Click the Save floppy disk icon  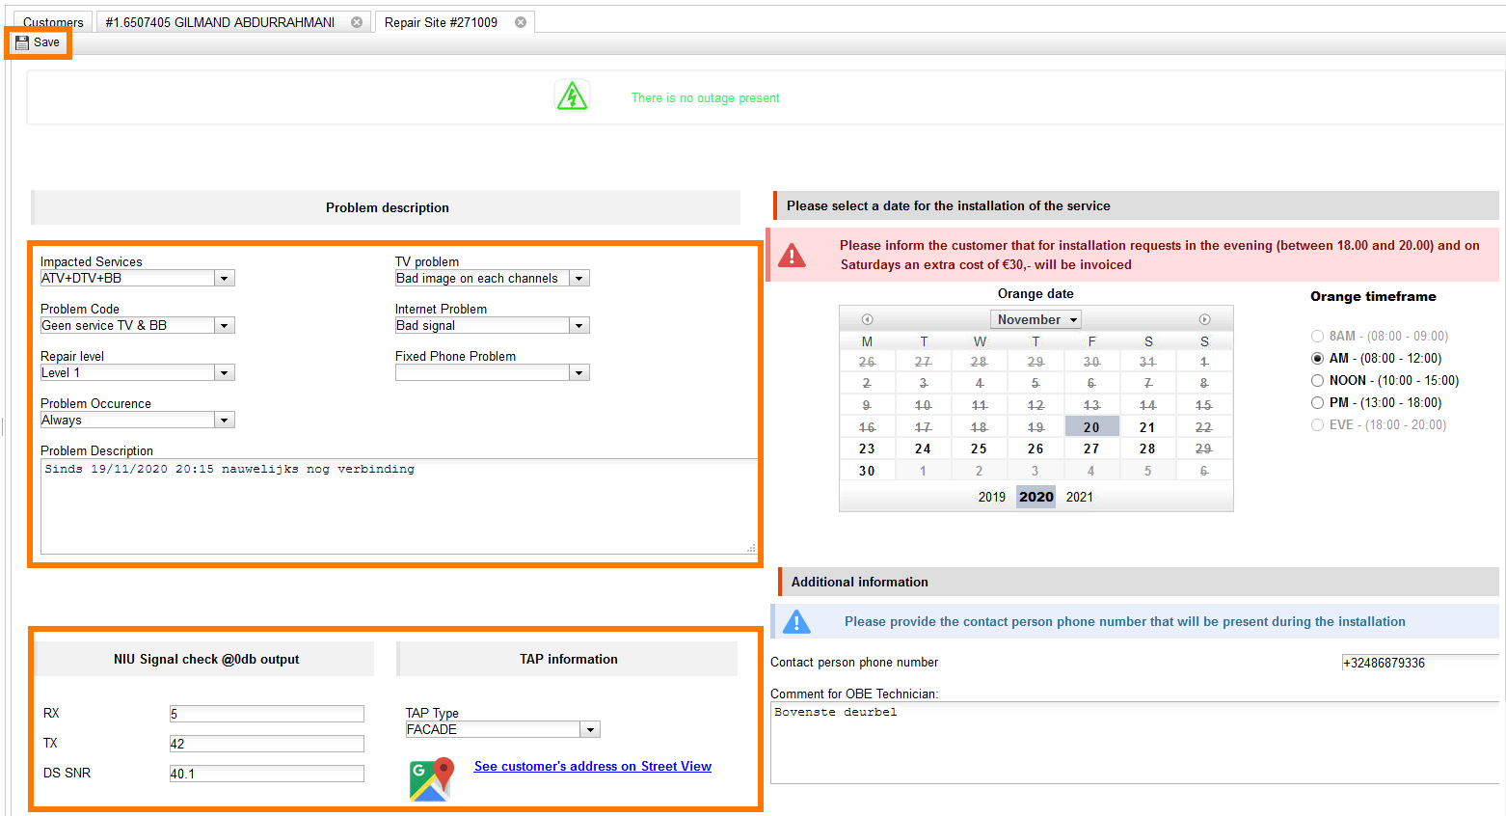pyautogui.click(x=22, y=42)
